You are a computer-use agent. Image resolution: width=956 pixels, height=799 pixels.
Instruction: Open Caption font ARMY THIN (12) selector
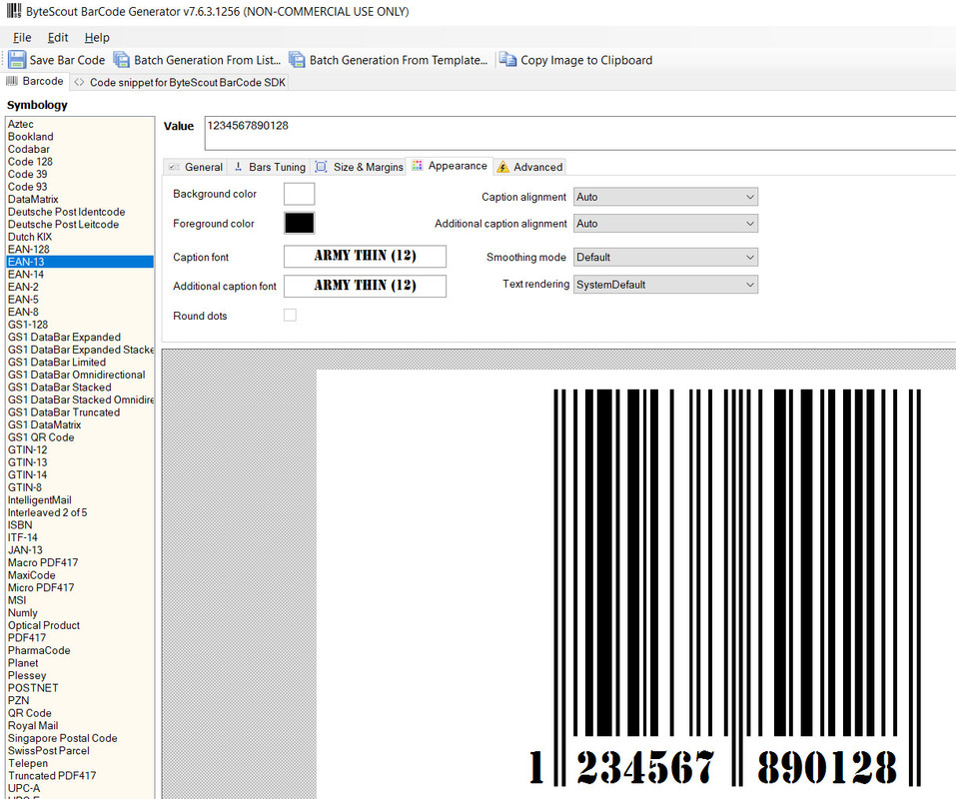366,256
